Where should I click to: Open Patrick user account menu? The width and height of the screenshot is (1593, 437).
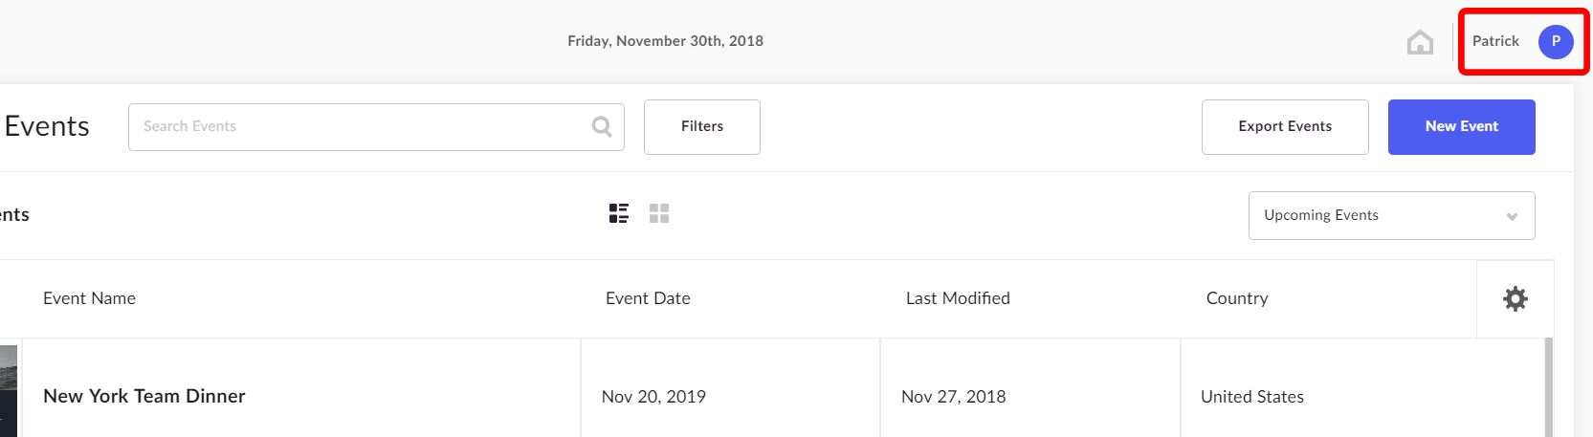click(x=1523, y=41)
